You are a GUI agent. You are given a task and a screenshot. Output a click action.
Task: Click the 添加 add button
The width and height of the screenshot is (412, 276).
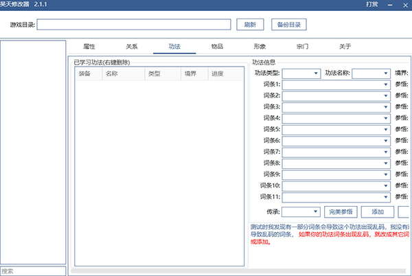tap(377, 212)
